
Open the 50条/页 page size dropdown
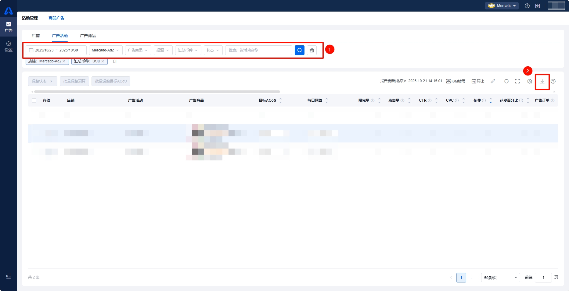(x=500, y=278)
